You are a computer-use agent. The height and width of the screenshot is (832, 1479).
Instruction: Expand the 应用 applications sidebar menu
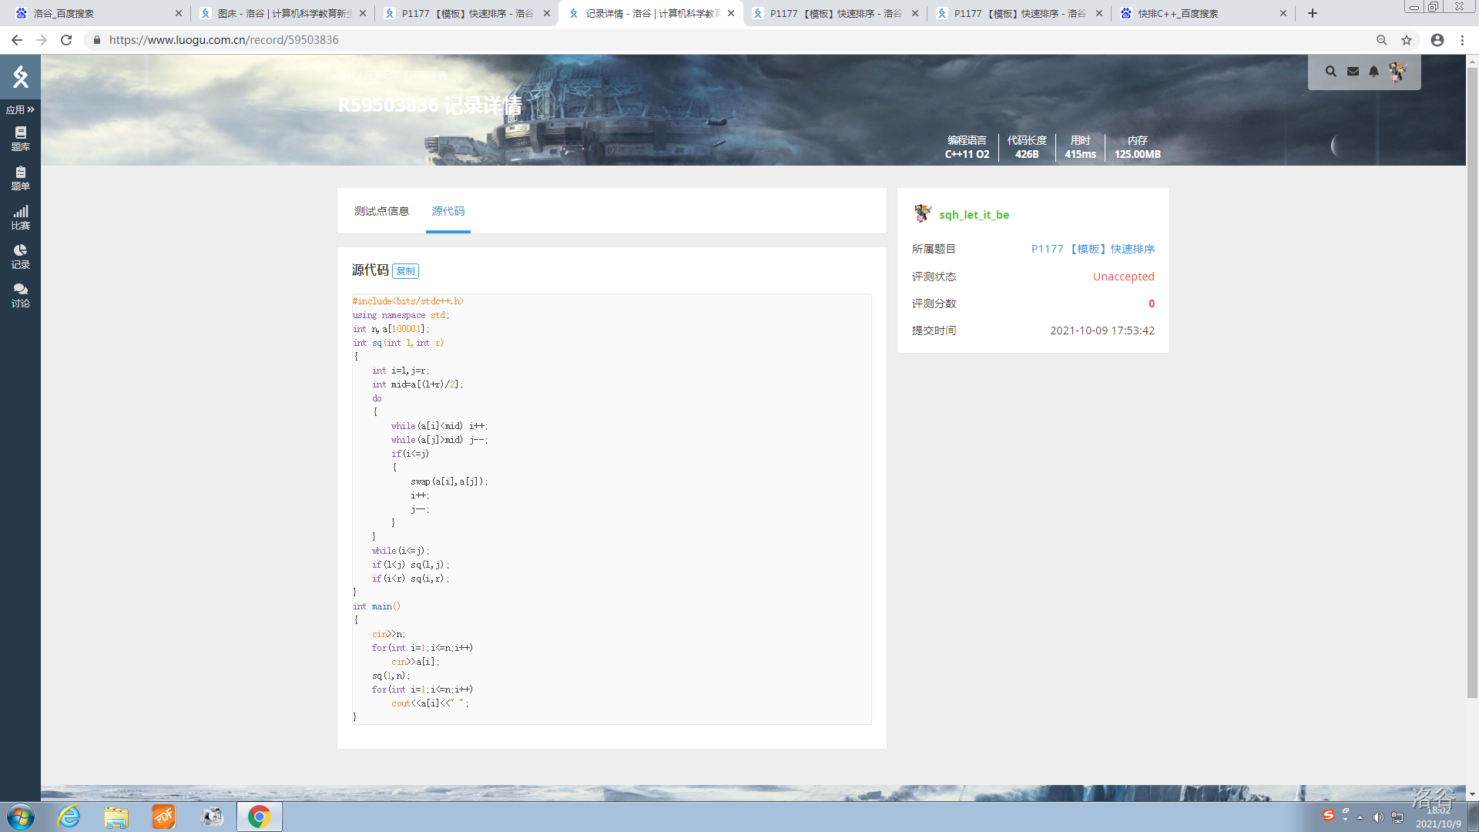tap(20, 109)
